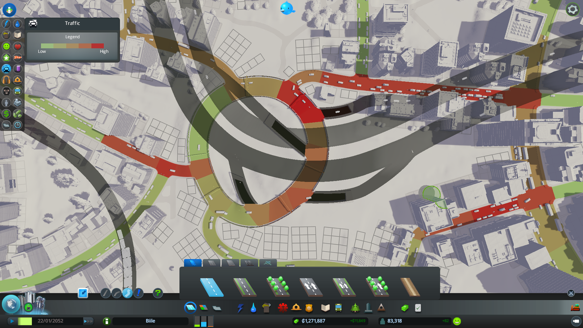
Task: Open the Public transport build menu
Action: [x=338, y=308]
